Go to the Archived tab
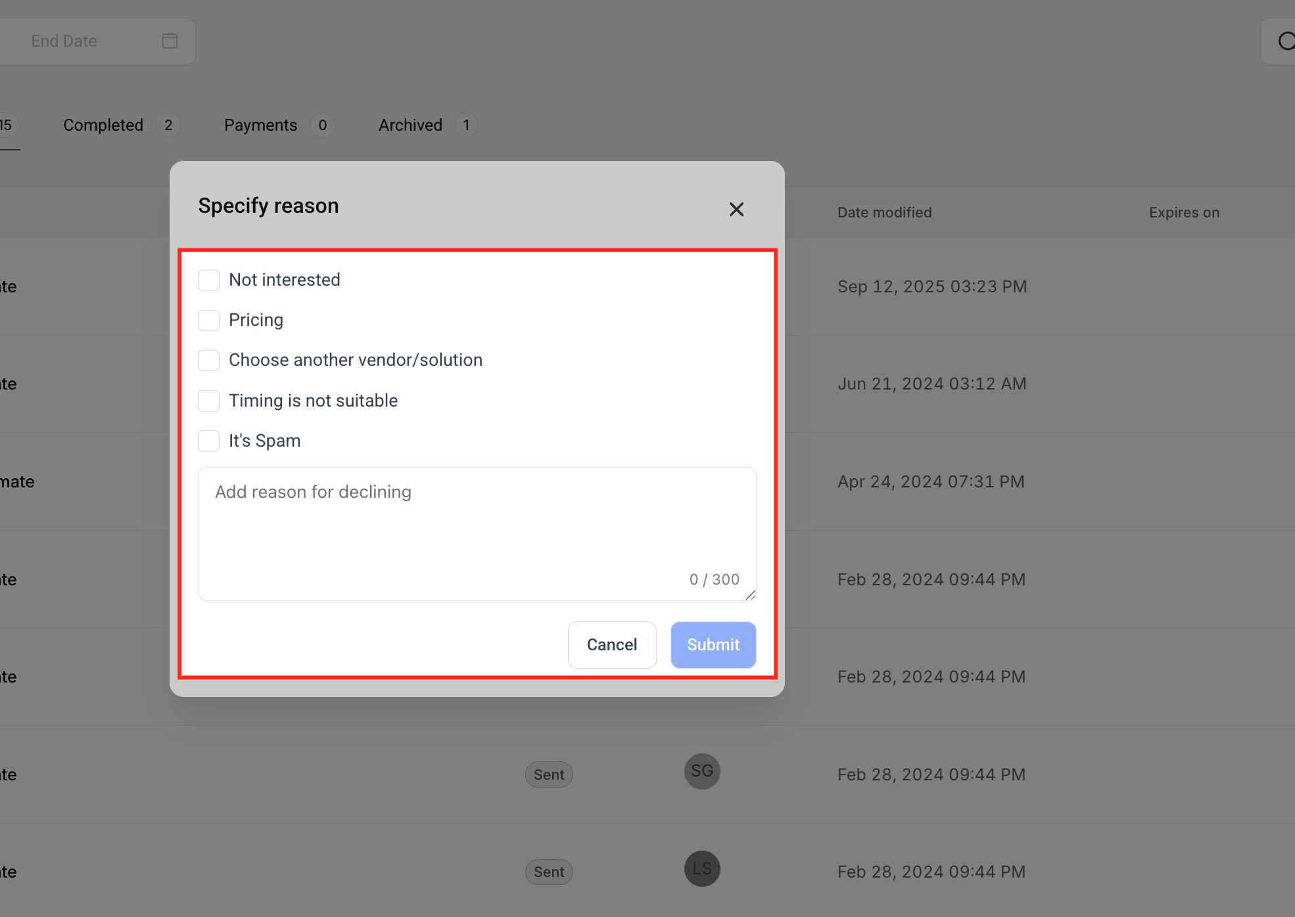 coord(410,125)
